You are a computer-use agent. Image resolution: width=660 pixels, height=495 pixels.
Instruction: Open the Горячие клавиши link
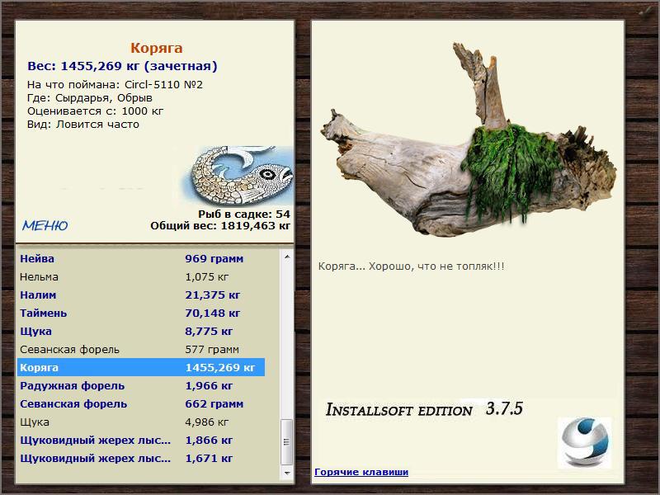[x=361, y=472]
